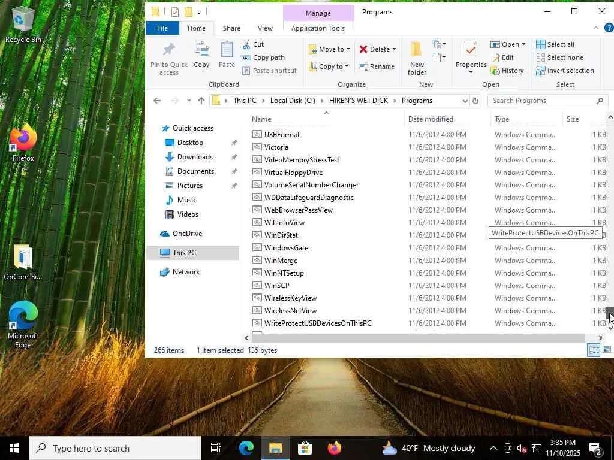Select Downloads in Quick access
Image resolution: width=614 pixels, height=460 pixels.
(x=195, y=157)
